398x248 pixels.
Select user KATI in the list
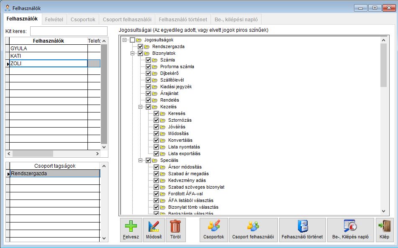point(49,56)
